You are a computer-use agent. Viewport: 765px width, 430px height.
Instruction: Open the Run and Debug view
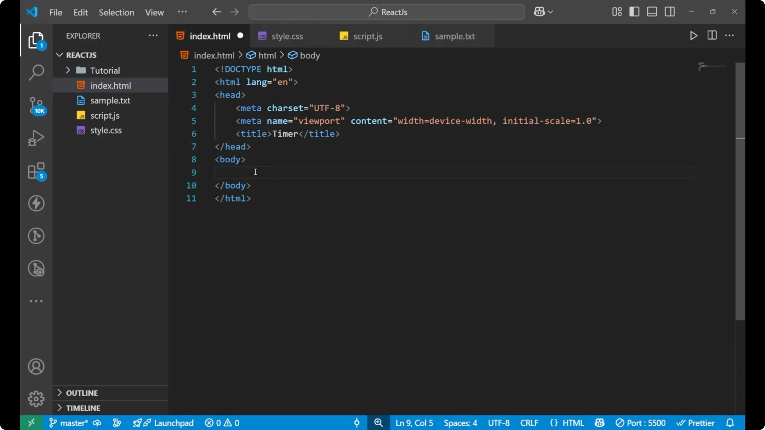[36, 137]
